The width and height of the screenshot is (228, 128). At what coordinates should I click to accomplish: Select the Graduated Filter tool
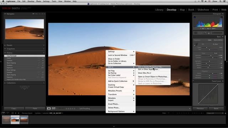click(209, 33)
